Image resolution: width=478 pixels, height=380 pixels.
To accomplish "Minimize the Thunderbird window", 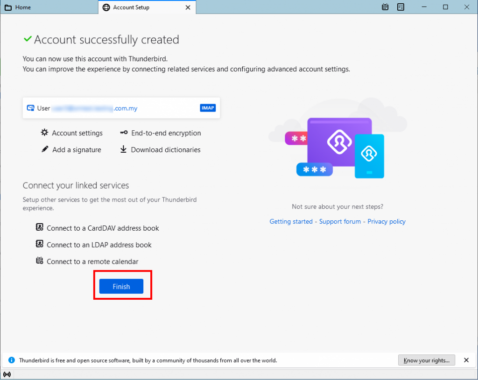I will [424, 7].
